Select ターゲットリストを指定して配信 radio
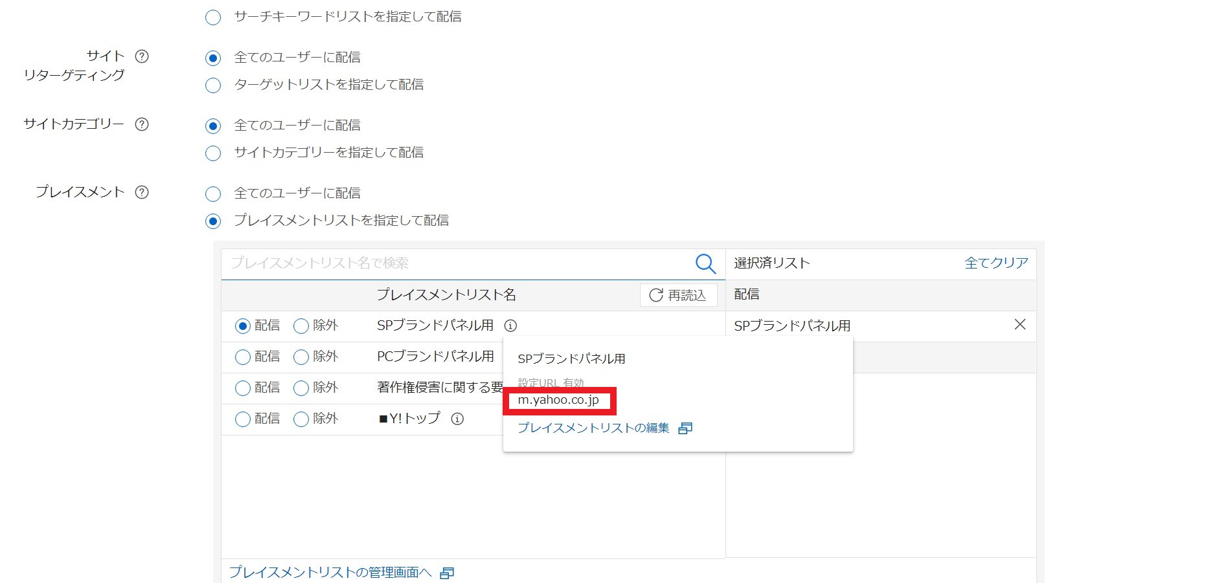Screen dimensions: 1219x583 coord(213,85)
